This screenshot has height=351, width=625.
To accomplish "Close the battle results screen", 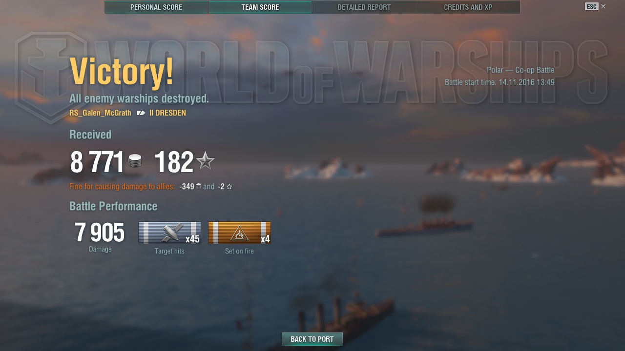I will (604, 6).
